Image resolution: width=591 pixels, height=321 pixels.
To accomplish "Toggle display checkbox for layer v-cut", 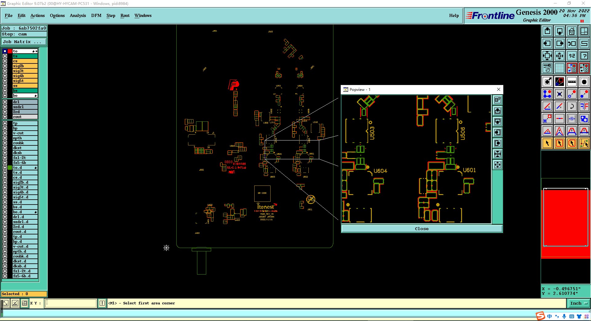I will (x=5, y=133).
